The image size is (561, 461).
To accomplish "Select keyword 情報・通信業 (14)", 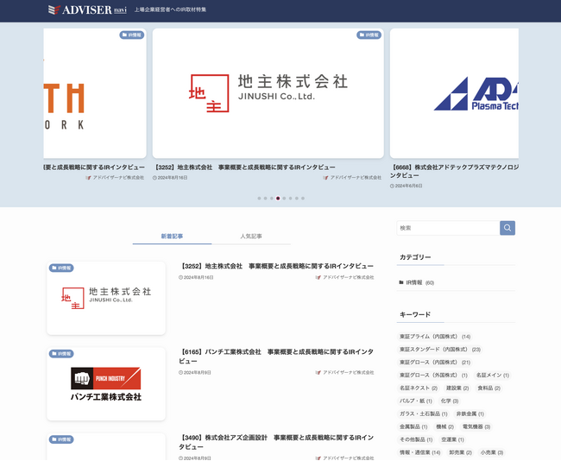I will pos(420,452).
